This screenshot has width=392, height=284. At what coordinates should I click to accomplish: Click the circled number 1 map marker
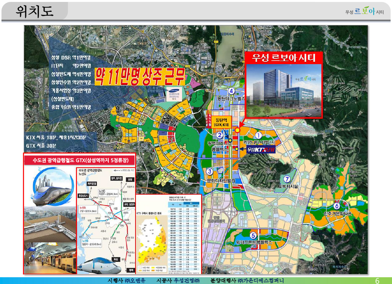pyautogui.click(x=258, y=136)
